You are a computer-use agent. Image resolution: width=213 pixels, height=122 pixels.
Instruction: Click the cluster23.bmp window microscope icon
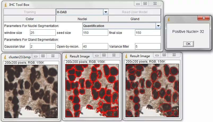coord(5,57)
